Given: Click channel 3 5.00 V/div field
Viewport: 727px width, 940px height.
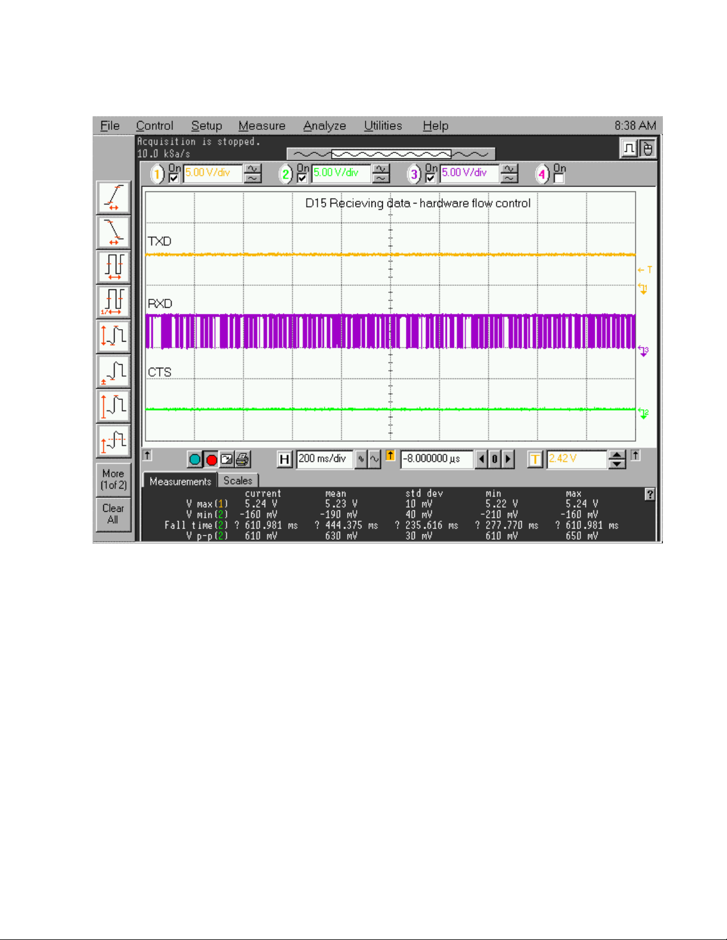Looking at the screenshot, I should (x=469, y=173).
